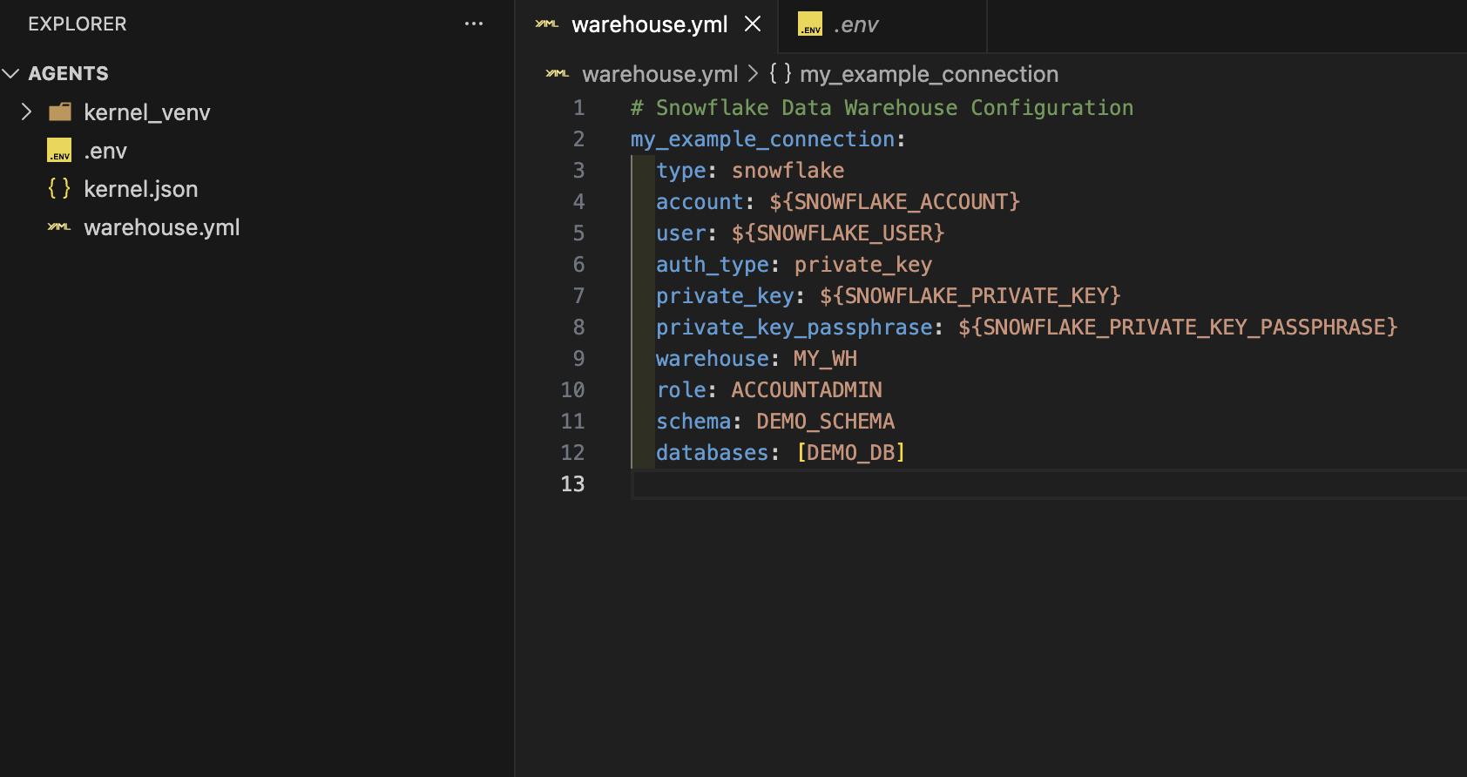Expand the kernel_venv folder chevron
This screenshot has height=777, width=1467.
point(26,112)
